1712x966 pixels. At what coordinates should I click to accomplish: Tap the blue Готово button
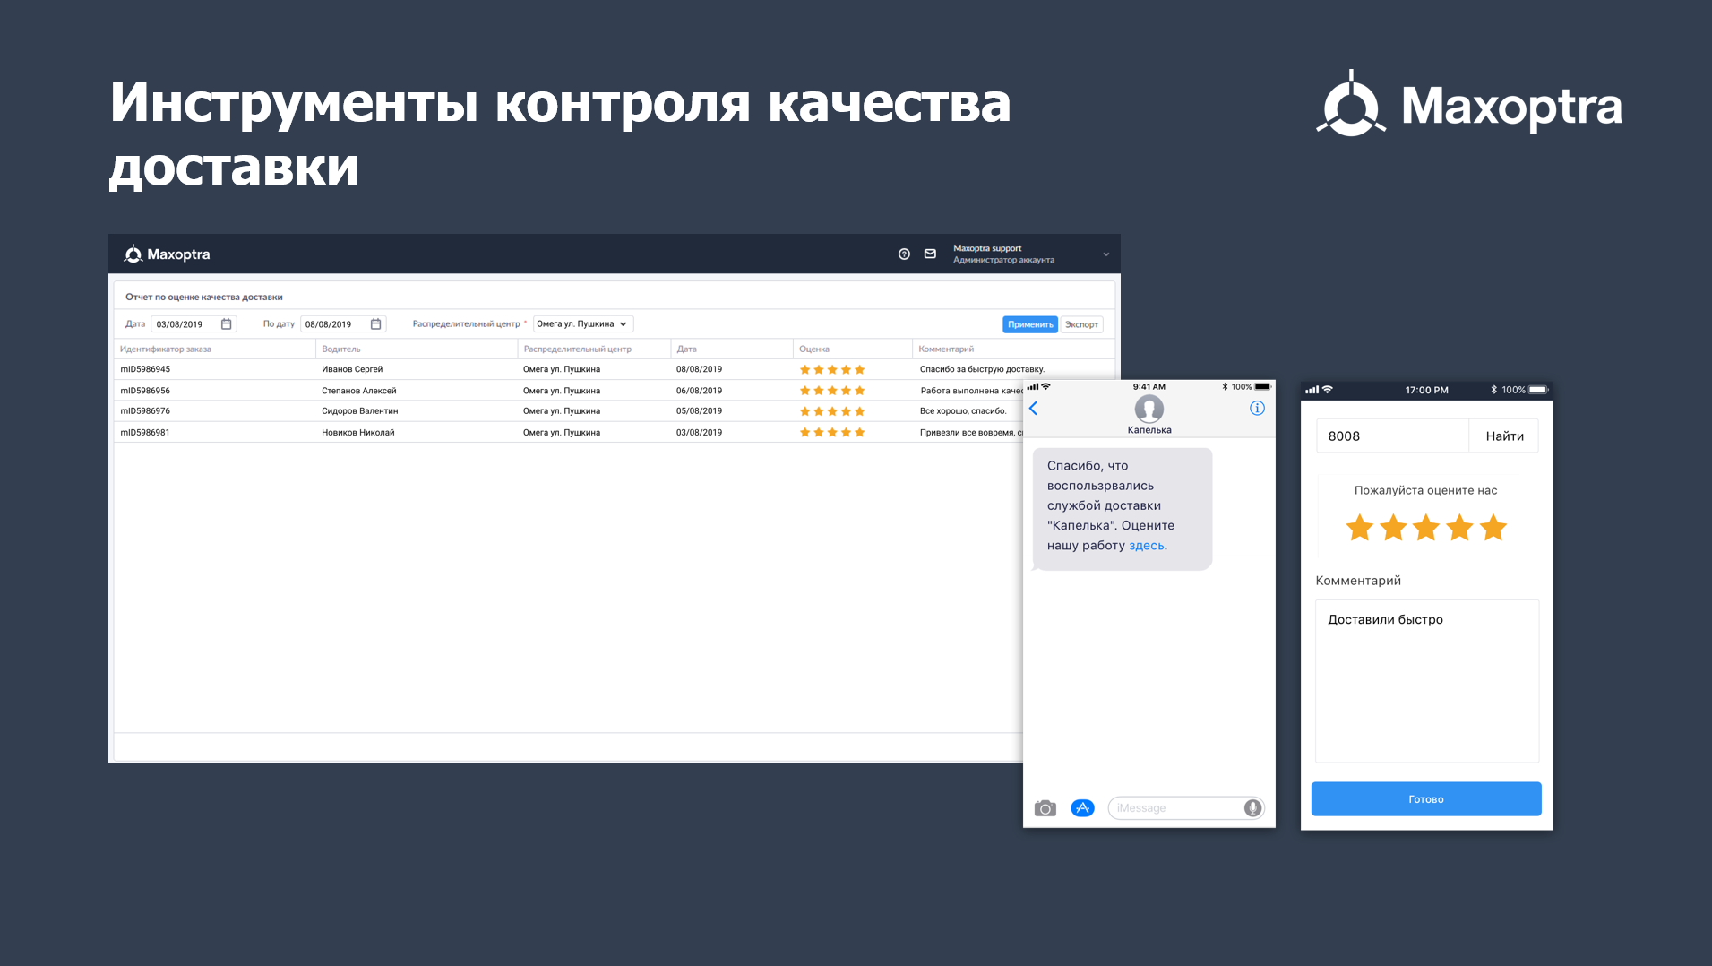(x=1426, y=799)
